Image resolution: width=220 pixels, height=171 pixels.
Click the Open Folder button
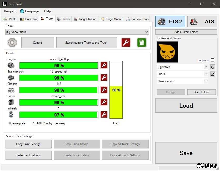click(x=201, y=92)
